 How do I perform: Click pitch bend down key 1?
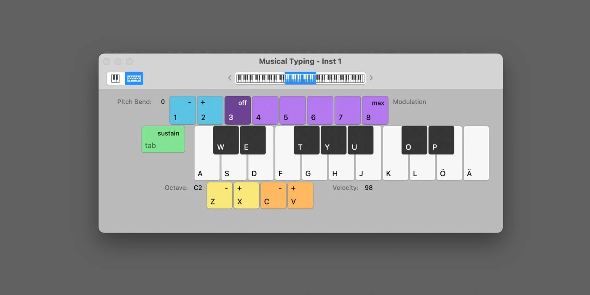[182, 110]
